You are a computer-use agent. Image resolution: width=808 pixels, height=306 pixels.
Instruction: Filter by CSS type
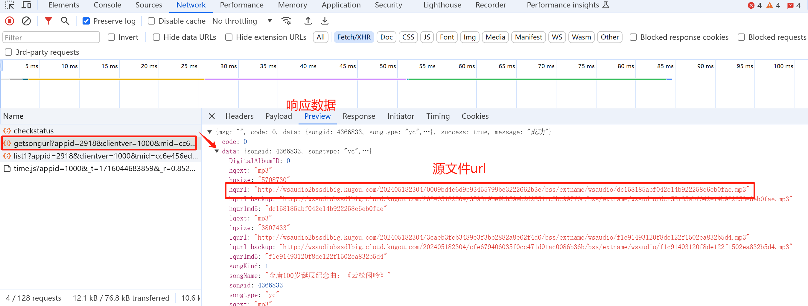coord(408,37)
